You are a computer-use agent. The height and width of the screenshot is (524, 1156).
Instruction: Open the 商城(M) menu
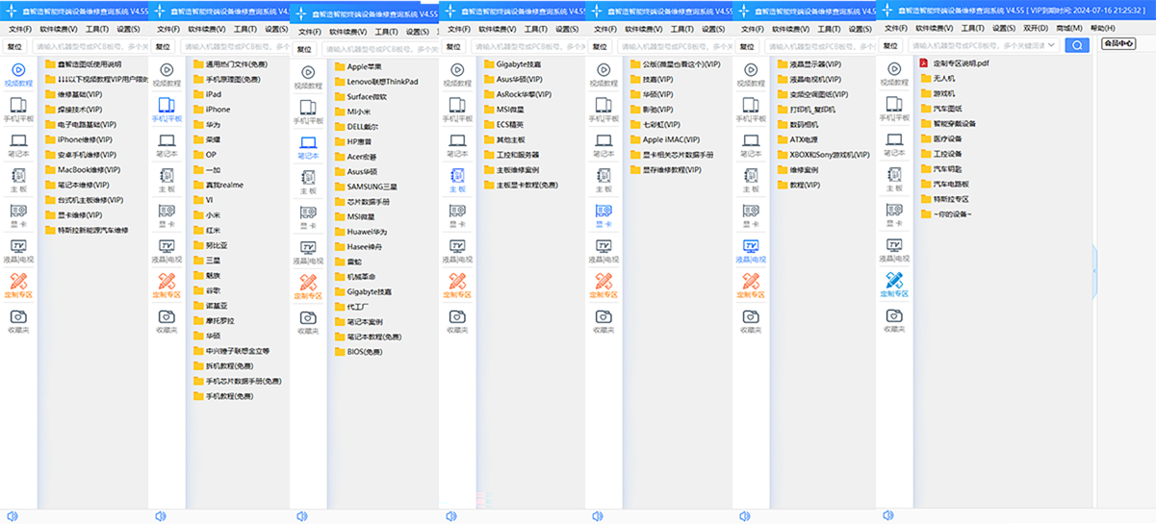click(x=1069, y=28)
